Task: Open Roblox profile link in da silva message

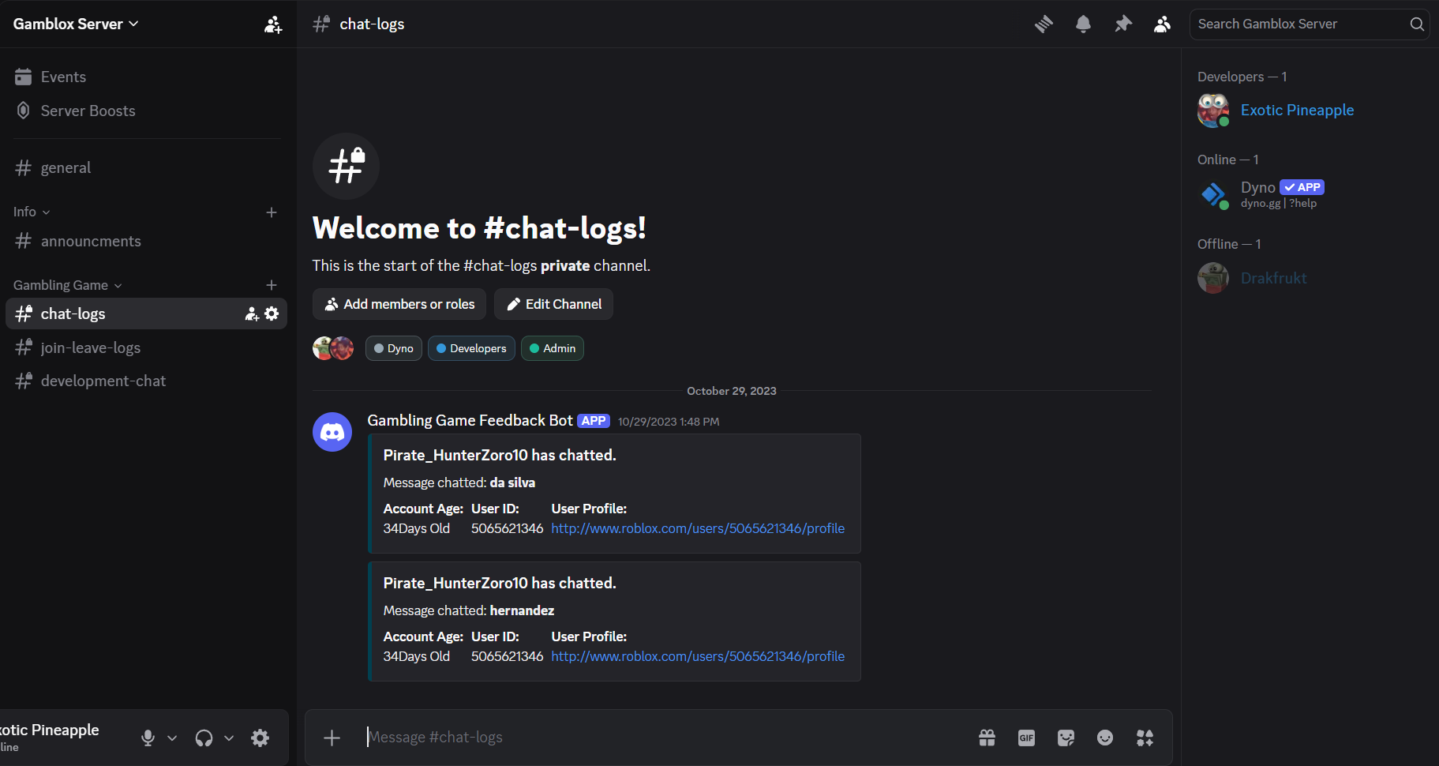Action: pos(698,528)
